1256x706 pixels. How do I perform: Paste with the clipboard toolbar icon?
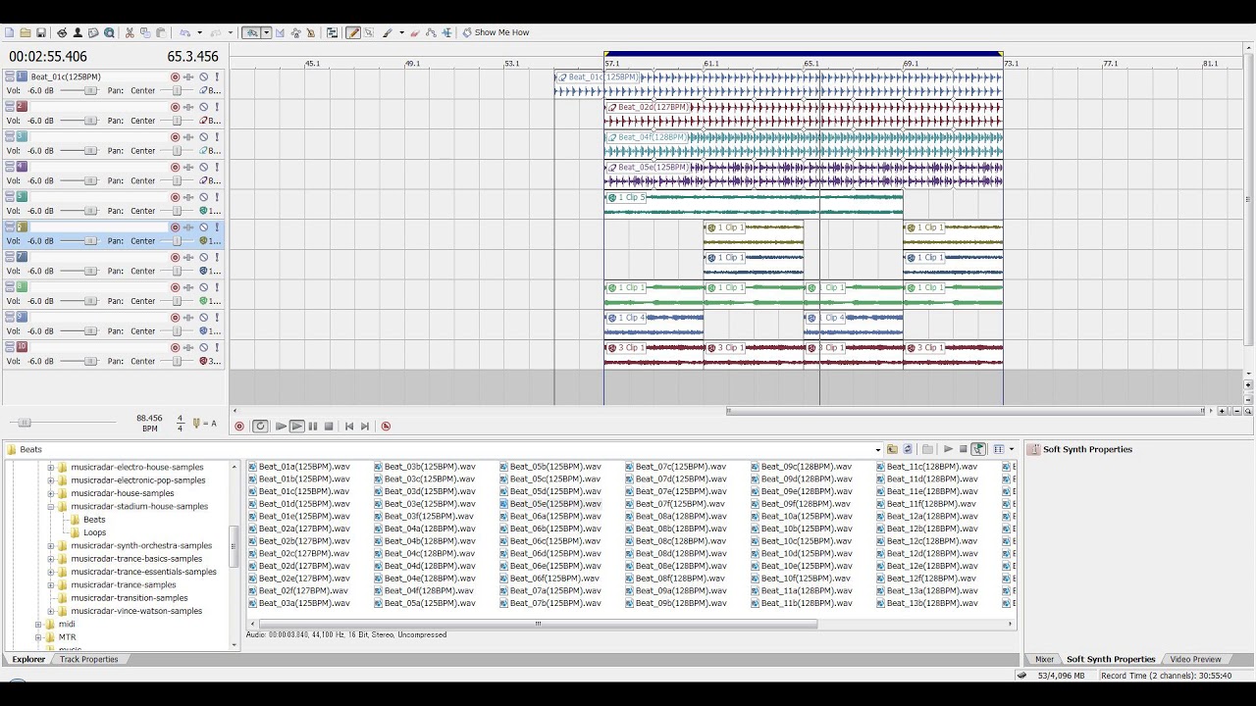160,32
